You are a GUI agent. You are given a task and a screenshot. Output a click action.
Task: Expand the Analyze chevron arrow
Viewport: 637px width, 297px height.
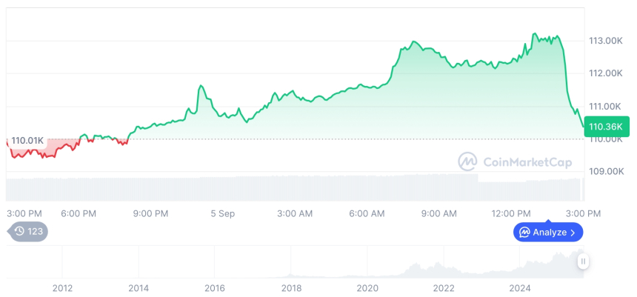[x=573, y=233]
